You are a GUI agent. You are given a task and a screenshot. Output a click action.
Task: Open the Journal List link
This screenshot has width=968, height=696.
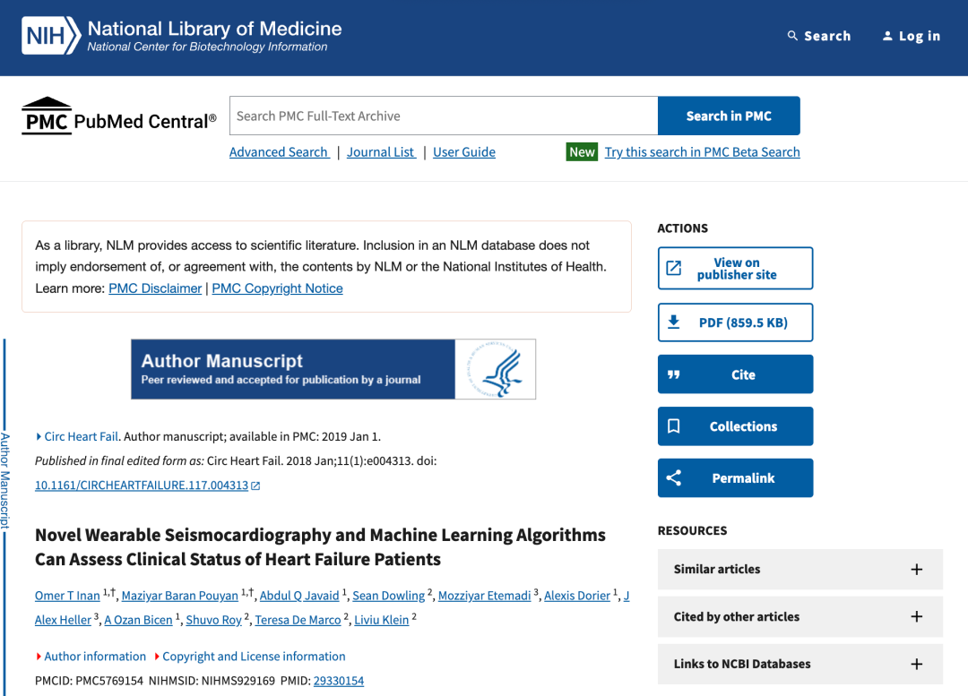380,151
